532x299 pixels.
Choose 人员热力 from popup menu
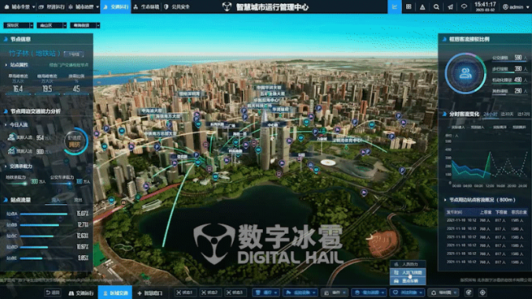[408, 264]
